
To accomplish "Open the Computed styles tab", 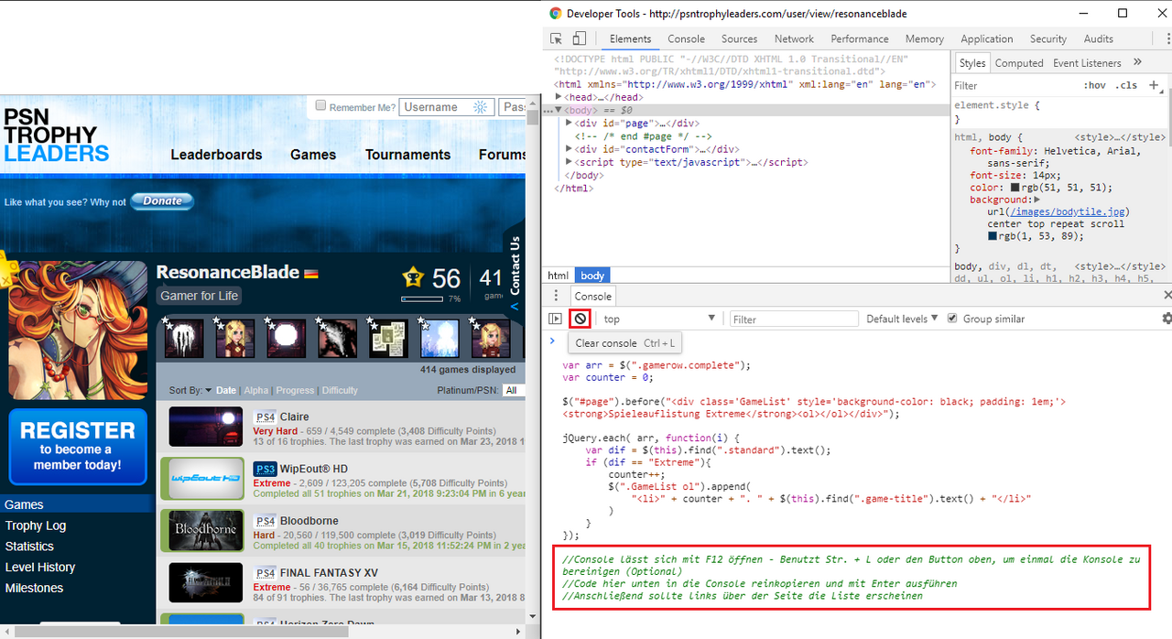I will point(1019,63).
